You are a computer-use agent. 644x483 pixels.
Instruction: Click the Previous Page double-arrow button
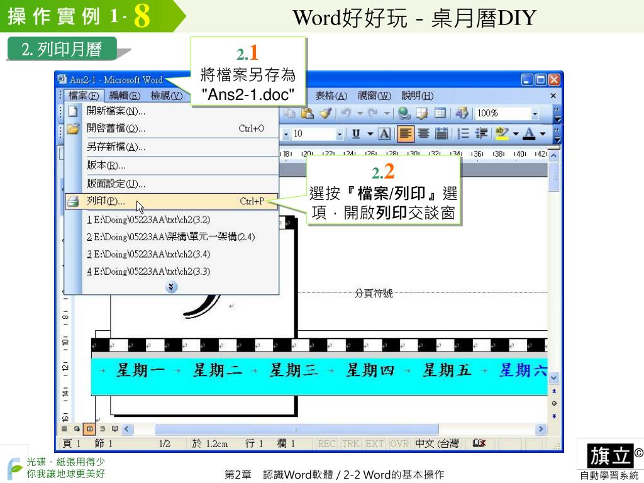[x=554, y=391]
